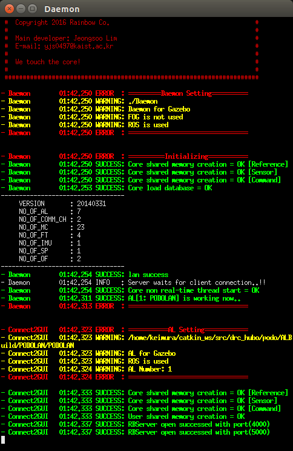Select the 'lan success' line

tap(85, 275)
